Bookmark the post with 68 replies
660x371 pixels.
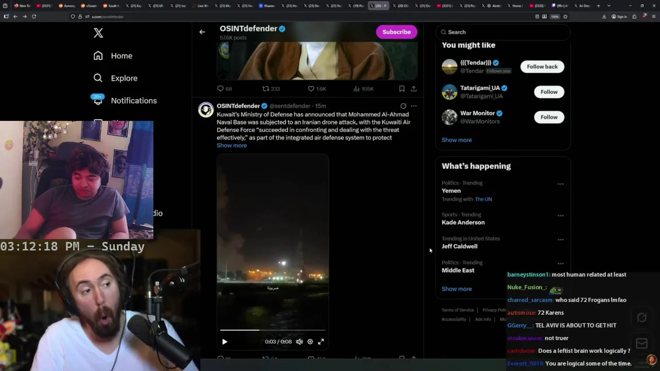(x=402, y=89)
